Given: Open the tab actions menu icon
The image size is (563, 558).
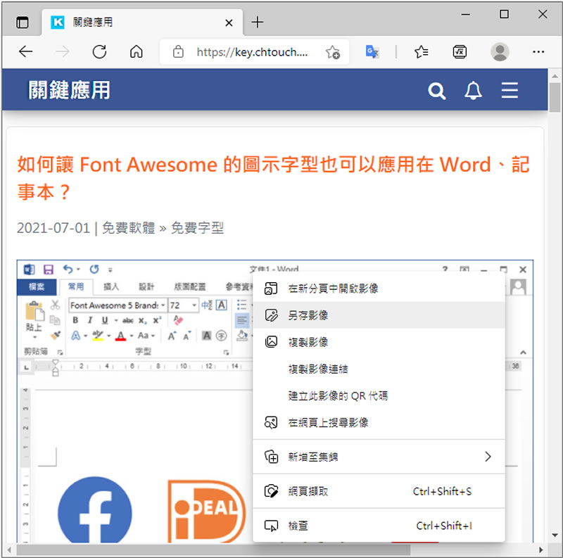Looking at the screenshot, I should [x=23, y=23].
